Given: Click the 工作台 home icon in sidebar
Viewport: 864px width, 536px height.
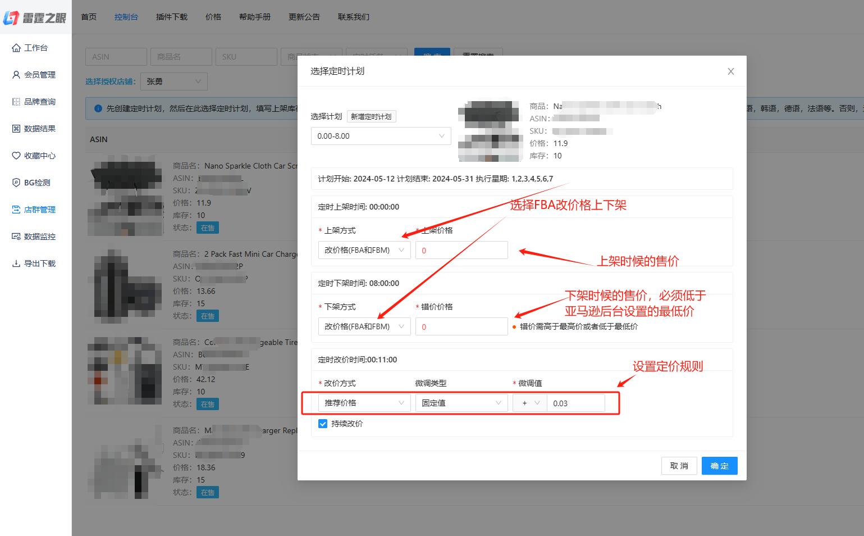Looking at the screenshot, I should 16,48.
